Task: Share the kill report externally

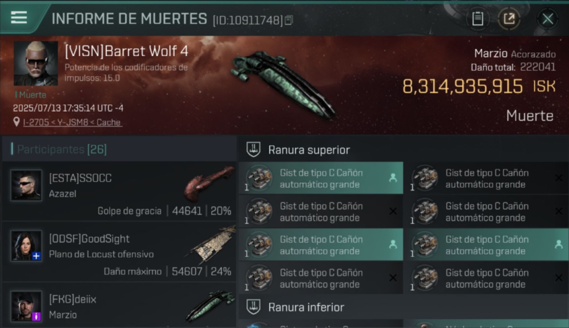Action: coord(509,19)
